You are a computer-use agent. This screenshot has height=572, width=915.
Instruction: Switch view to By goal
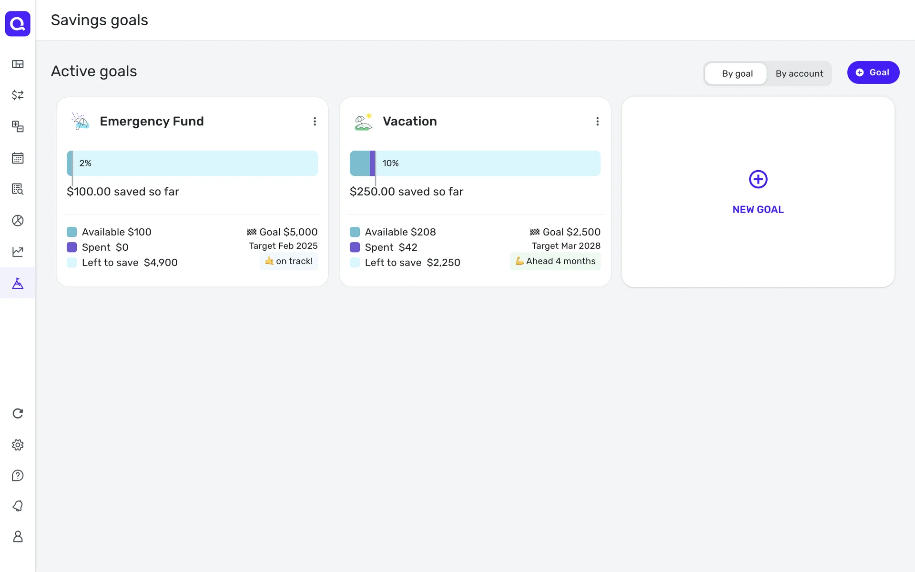pos(737,73)
